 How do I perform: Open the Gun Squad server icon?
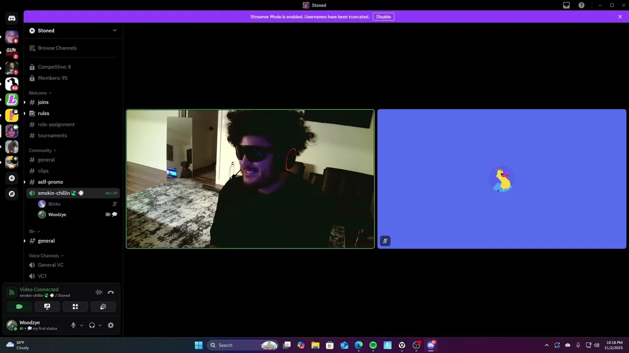(x=12, y=52)
